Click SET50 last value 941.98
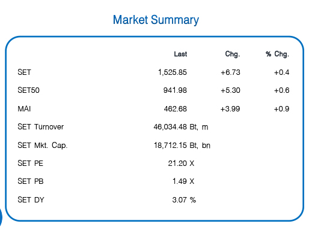Screen dimensions: 315x230 click(175, 90)
